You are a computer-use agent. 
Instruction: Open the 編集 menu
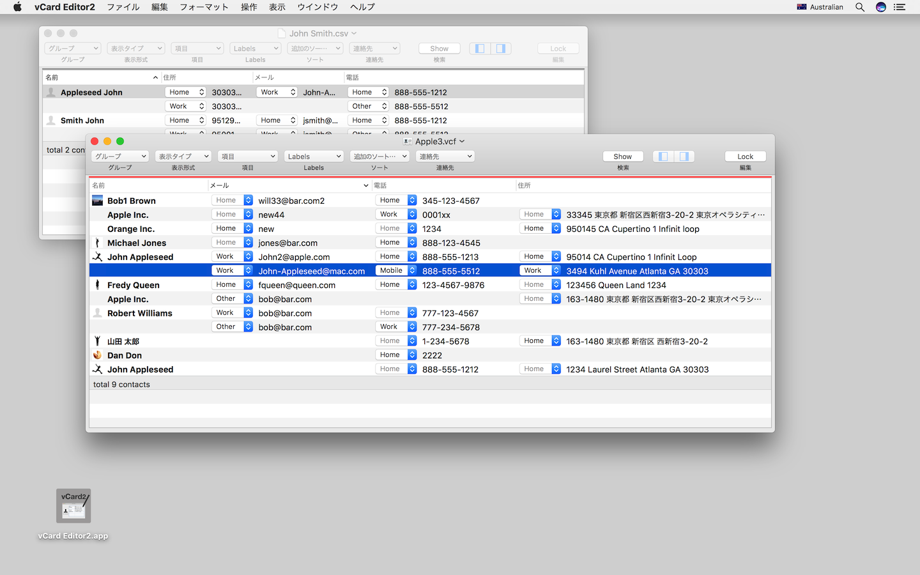coord(160,7)
